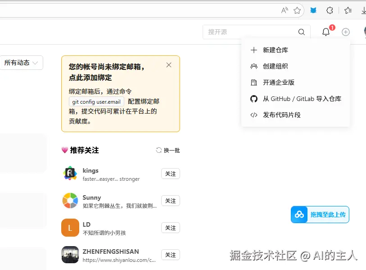The height and width of the screenshot is (270, 366).
Task: Open the LD username link
Action: 86,224
